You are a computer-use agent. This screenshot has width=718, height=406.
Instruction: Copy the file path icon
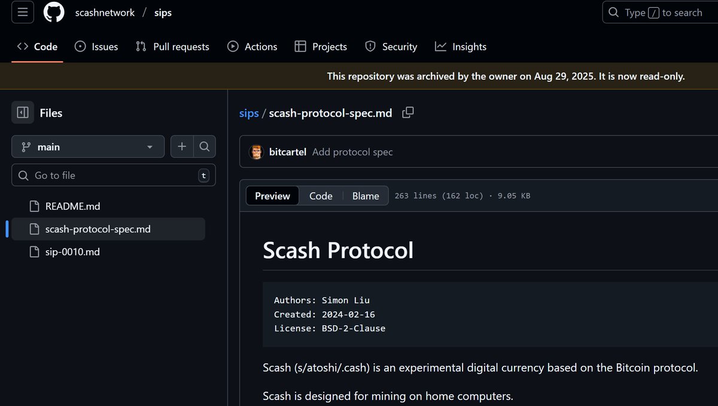tap(407, 113)
